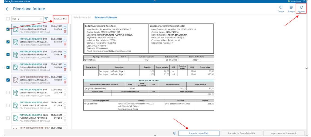Click the document icon of invoice 1/IU
The height and width of the screenshot is (137, 311).
tap(16, 68)
